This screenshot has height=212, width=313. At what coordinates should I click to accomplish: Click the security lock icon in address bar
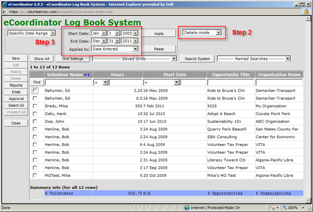(306, 12)
